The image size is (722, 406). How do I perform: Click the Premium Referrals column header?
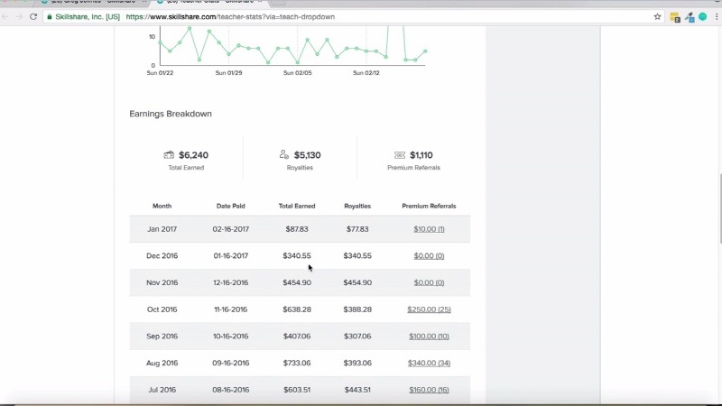pyautogui.click(x=429, y=206)
